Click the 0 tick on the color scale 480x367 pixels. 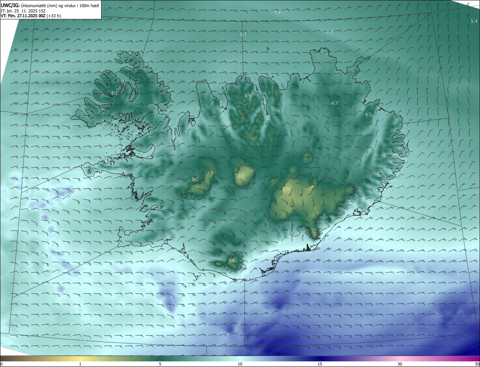coord(1,364)
